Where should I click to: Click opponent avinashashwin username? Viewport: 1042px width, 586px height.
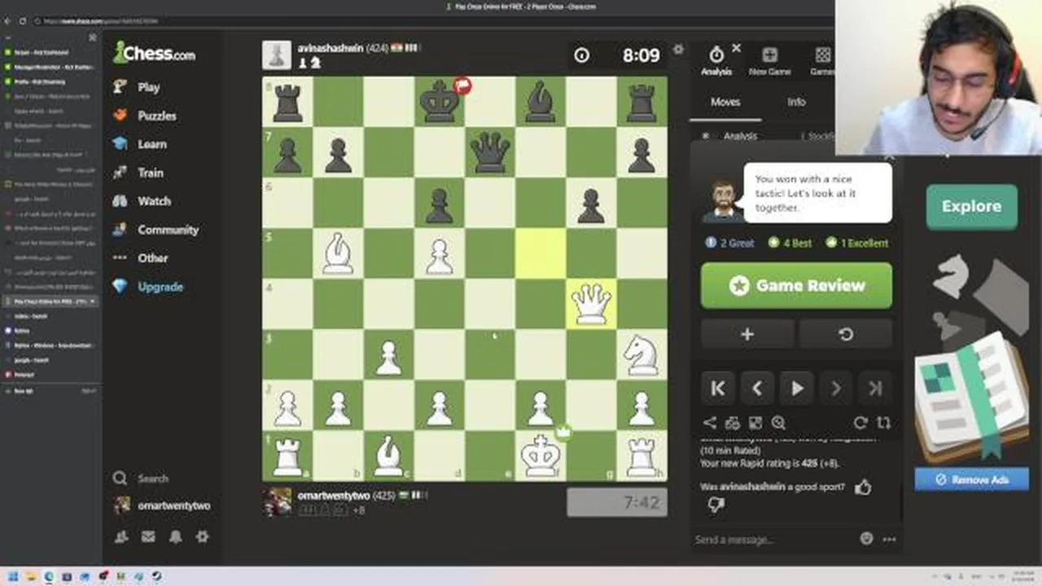point(331,48)
